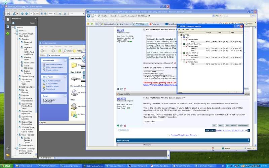Open the zoom level dropdown in Adobe Reader
269x168 pixels.
click(x=55, y=13)
